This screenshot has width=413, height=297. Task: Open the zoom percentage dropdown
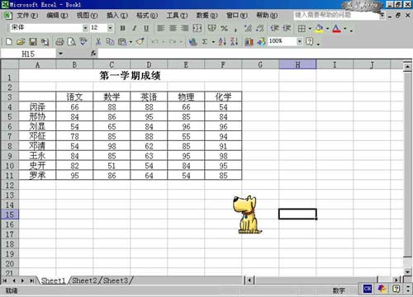pyautogui.click(x=300, y=41)
